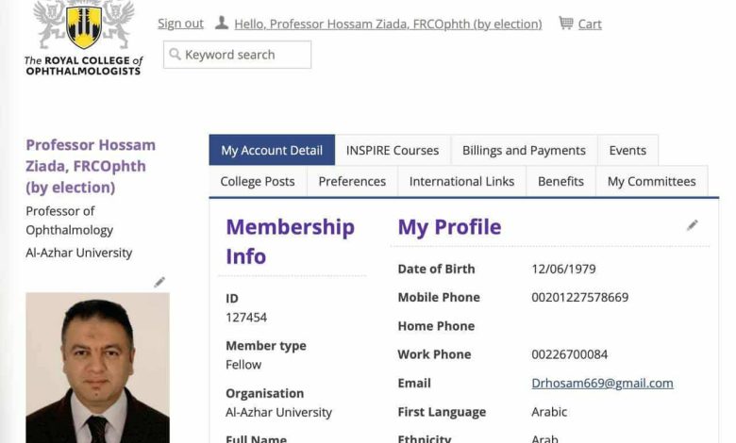Viewport: 736px width, 443px height.
Task: Open the College Posts tab
Action: point(258,181)
